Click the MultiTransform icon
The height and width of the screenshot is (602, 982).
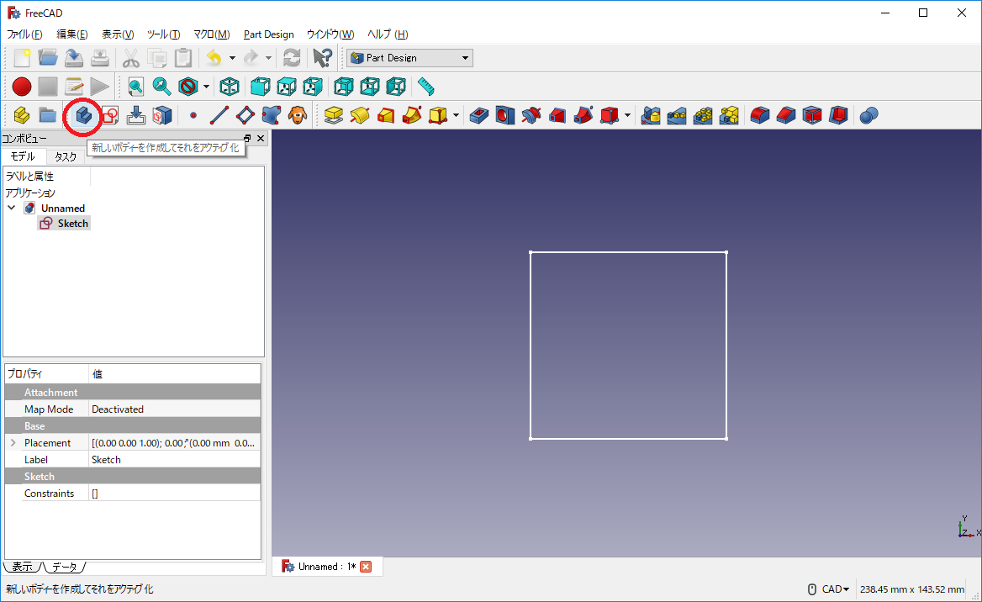coord(729,115)
